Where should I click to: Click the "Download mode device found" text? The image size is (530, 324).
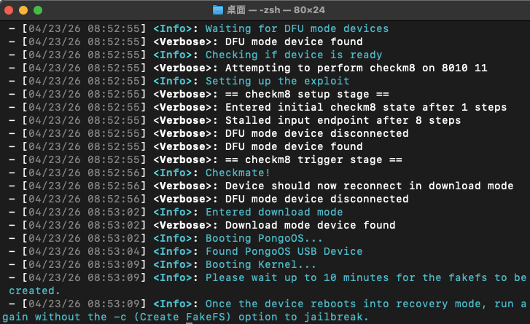310,225
